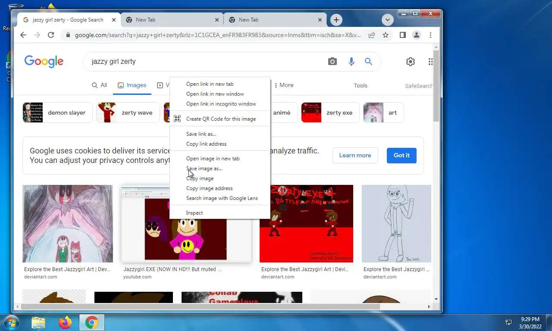This screenshot has height=331, width=552.
Task: Open Google settings gear icon
Action: click(410, 62)
